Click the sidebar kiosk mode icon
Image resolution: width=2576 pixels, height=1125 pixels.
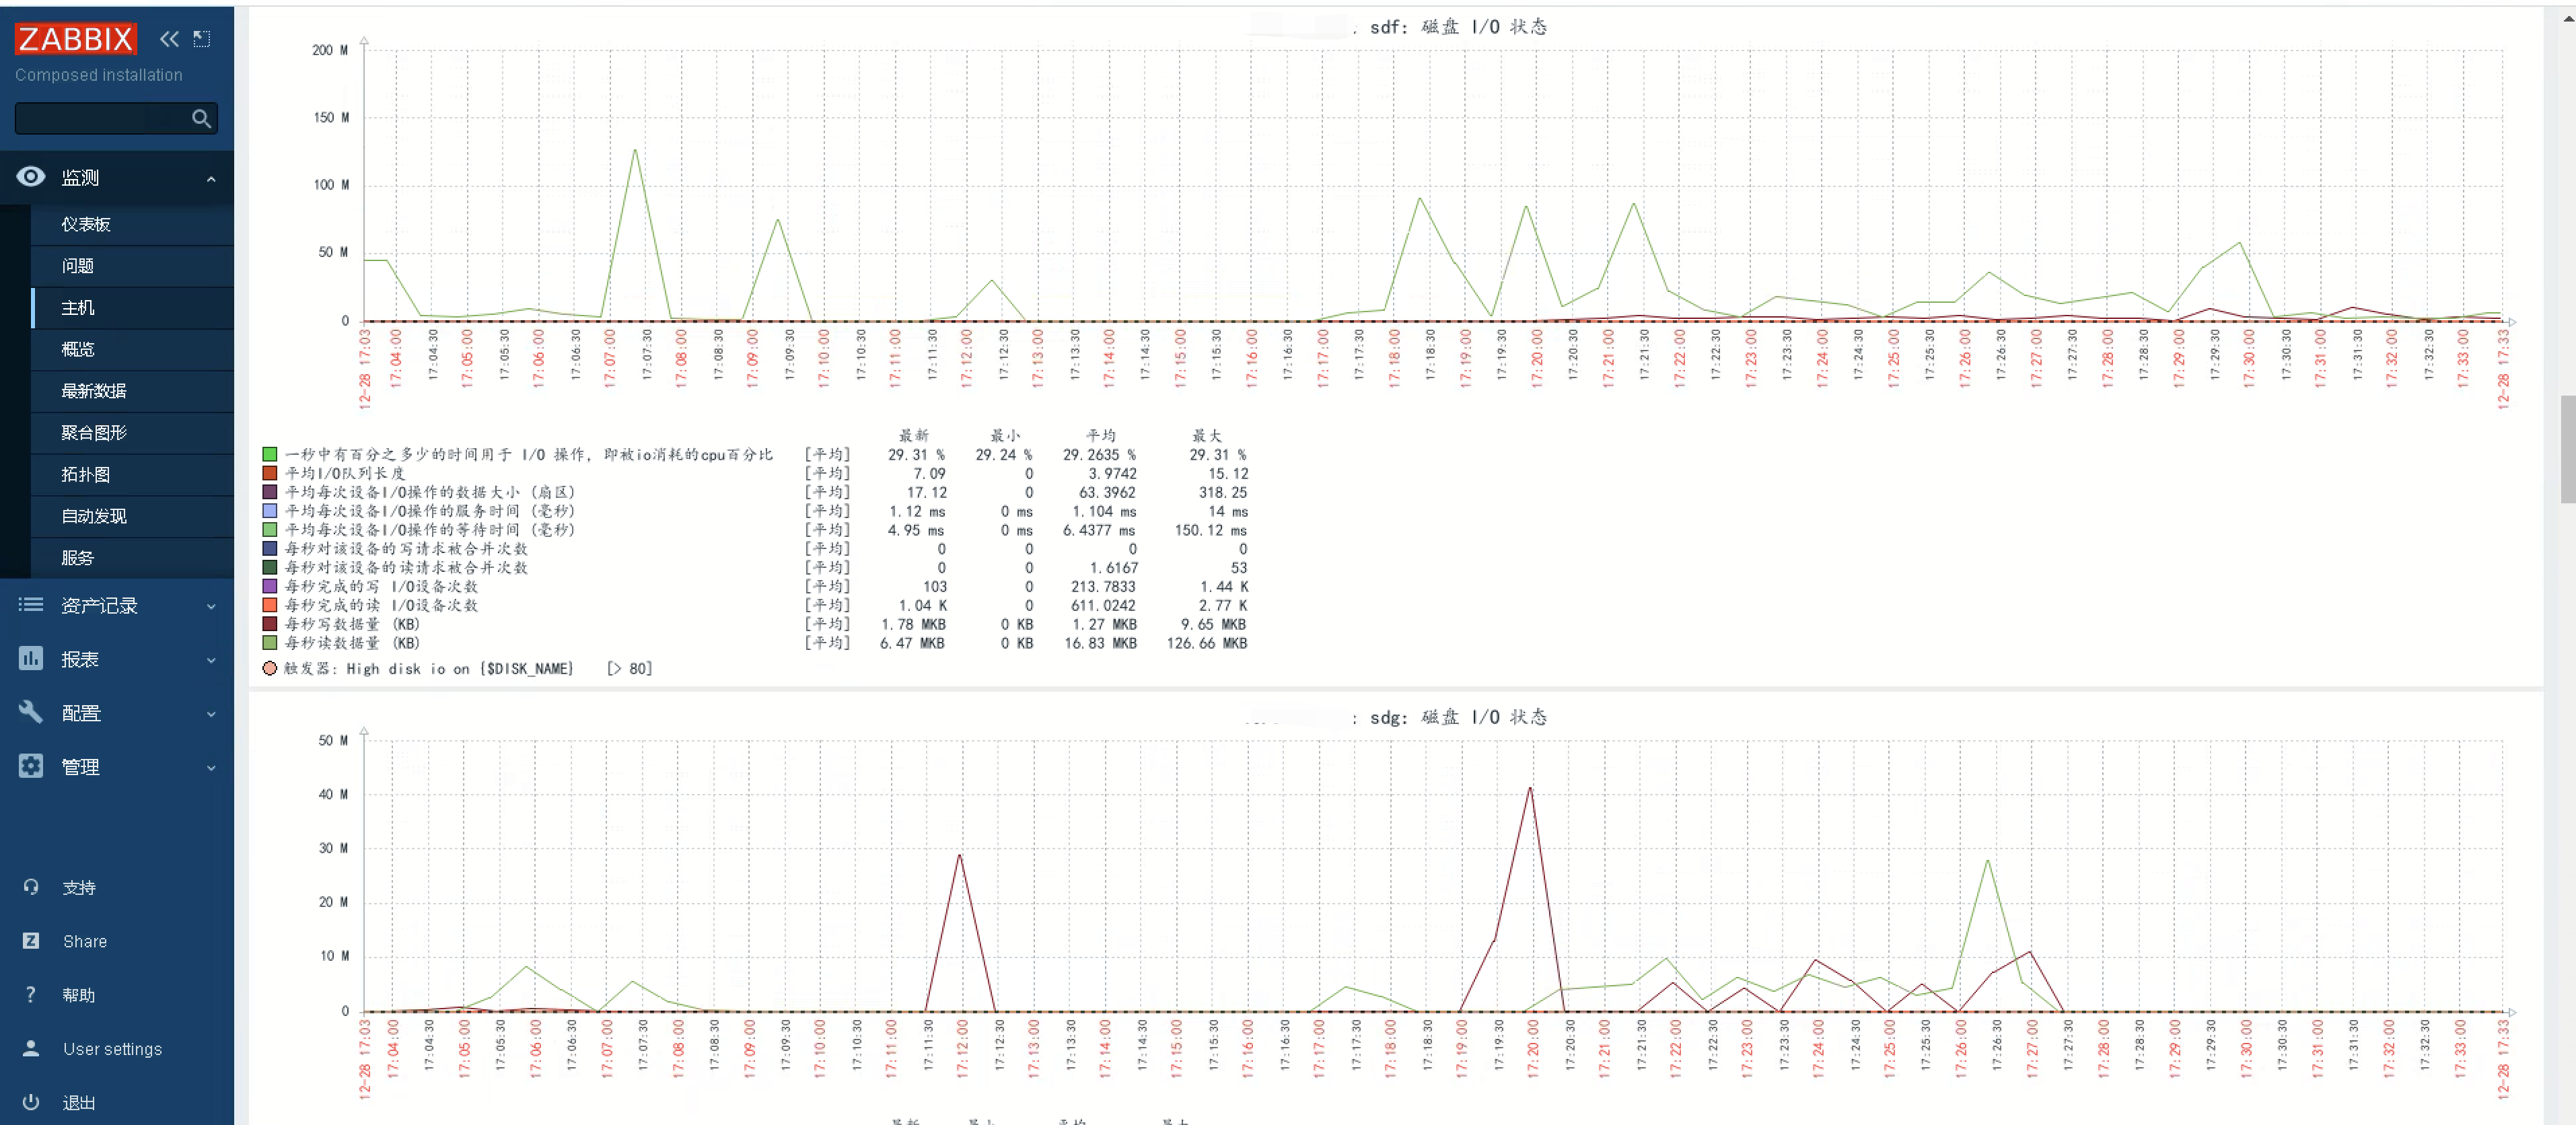(202, 38)
